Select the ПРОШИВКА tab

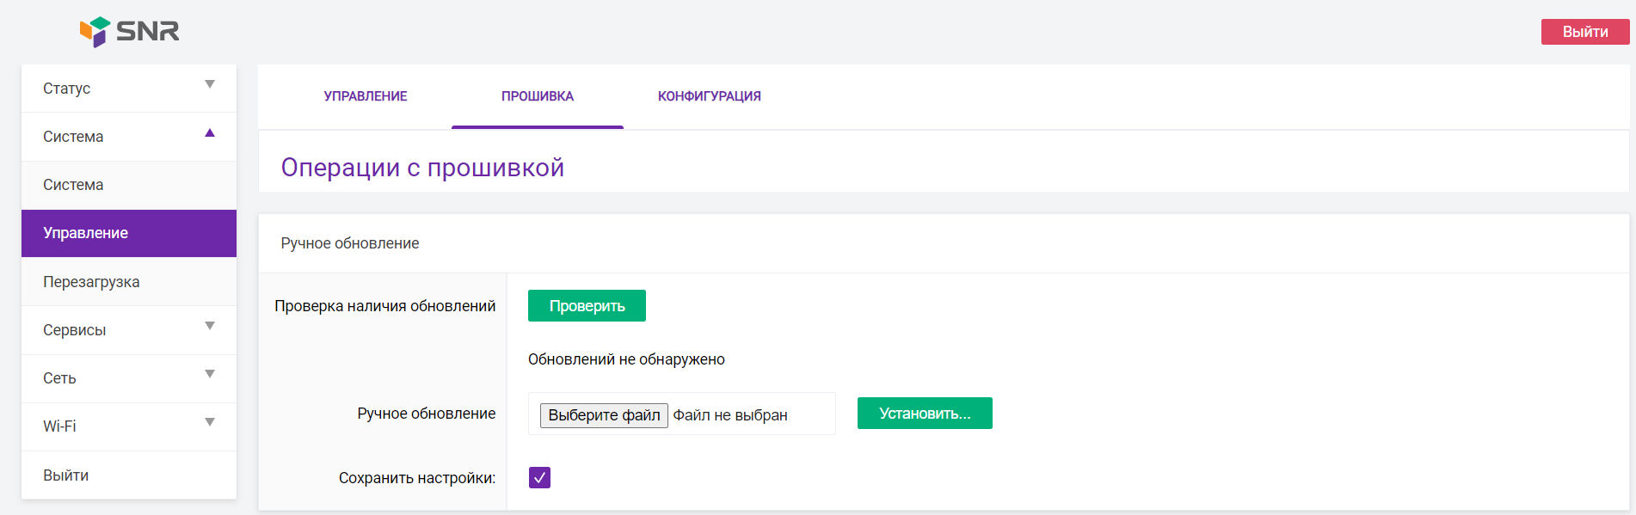coord(538,96)
